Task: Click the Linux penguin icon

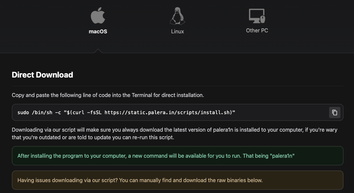Action: (x=177, y=16)
